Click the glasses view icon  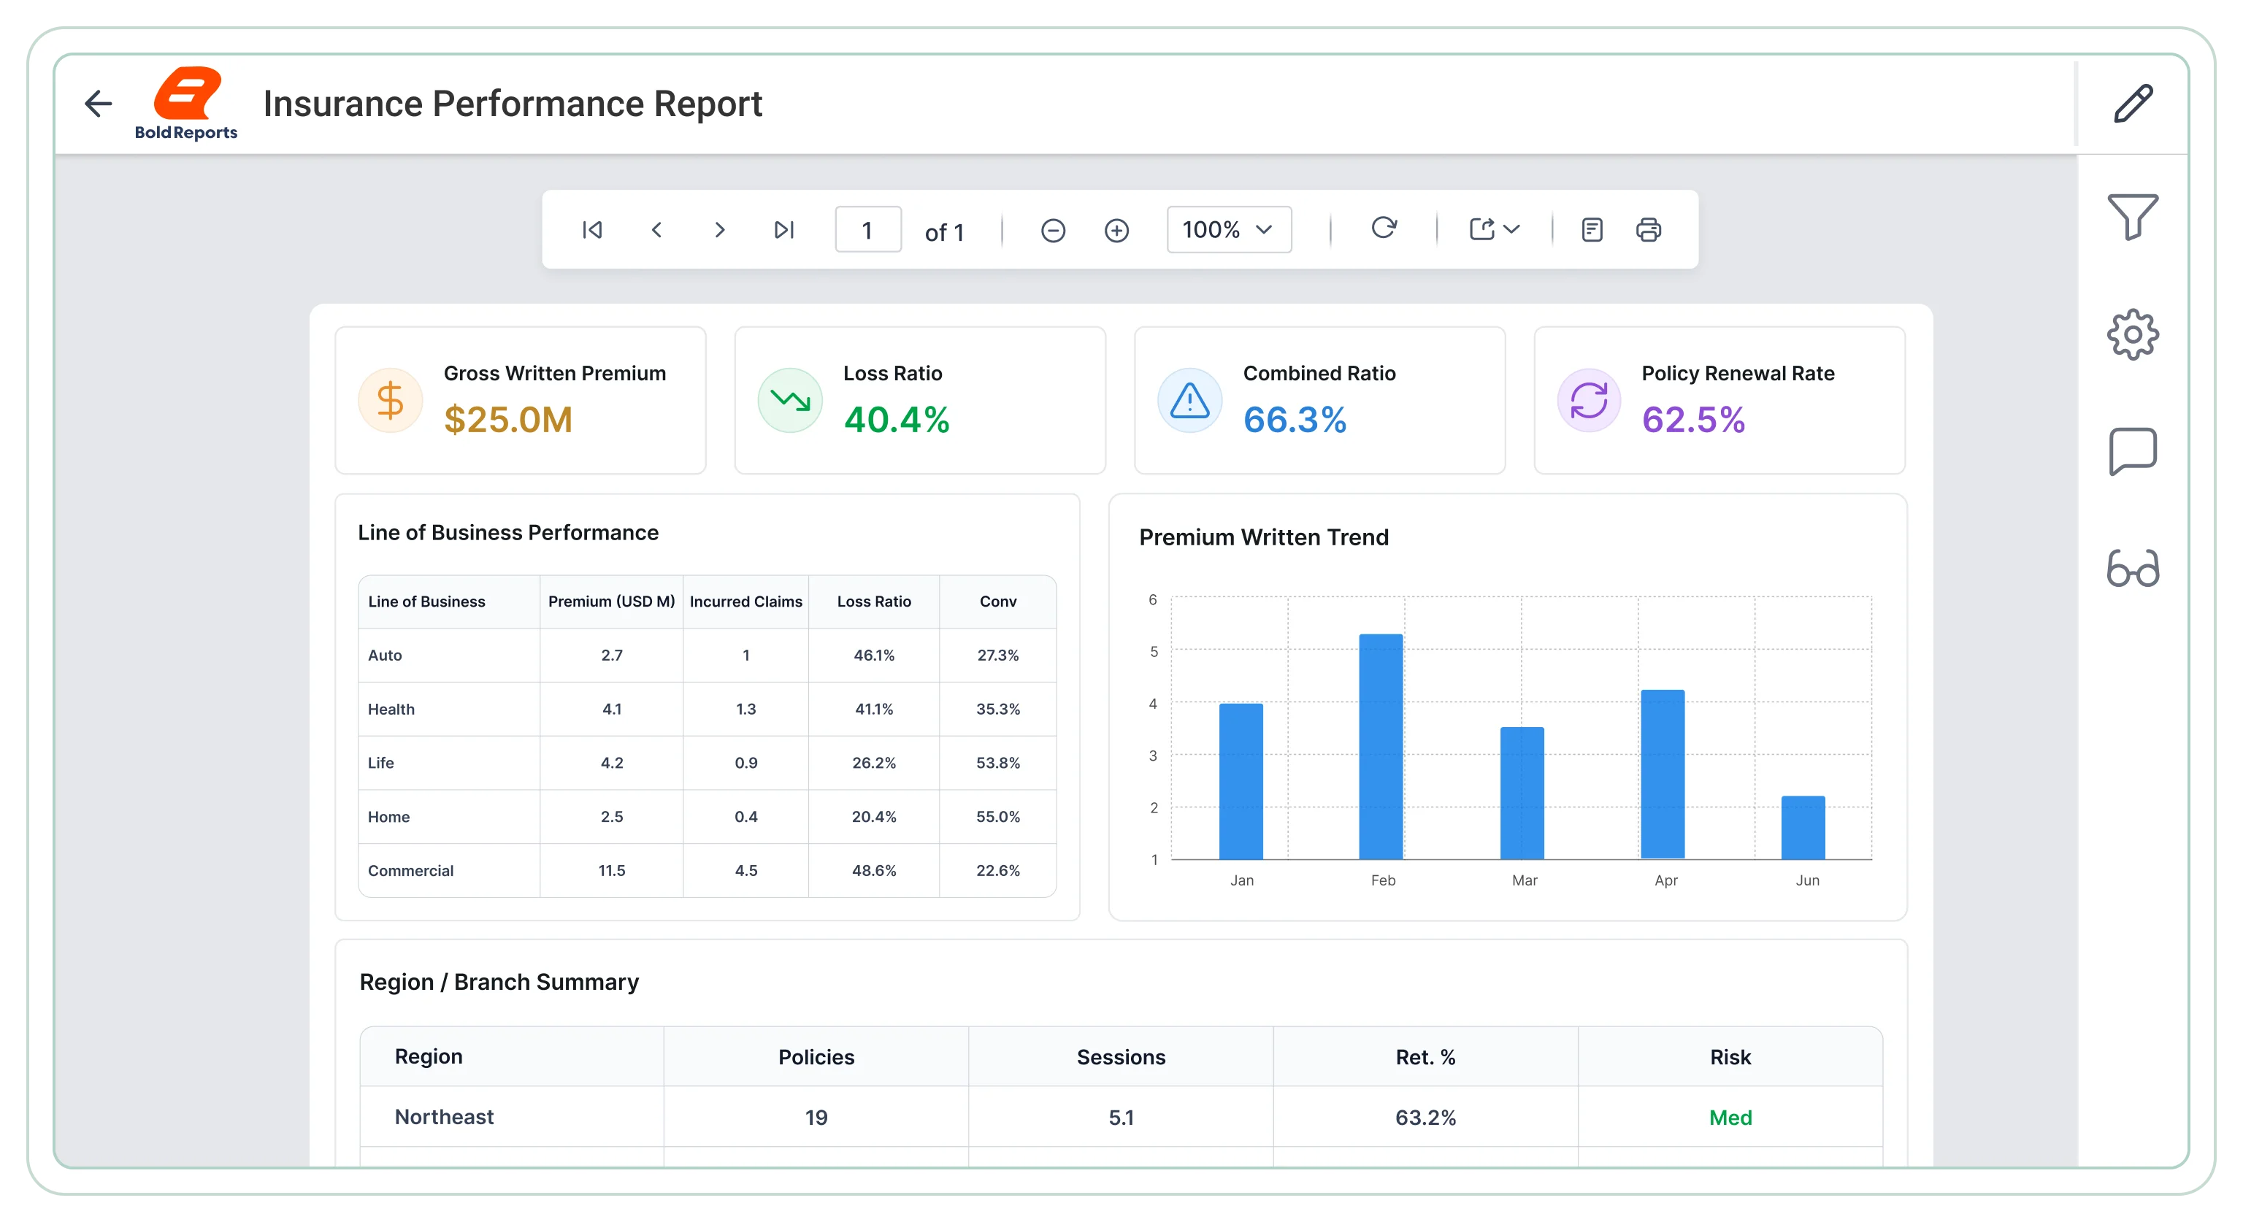click(2133, 569)
